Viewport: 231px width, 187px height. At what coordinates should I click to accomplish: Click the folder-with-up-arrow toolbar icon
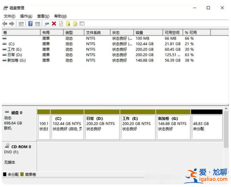click(x=68, y=23)
